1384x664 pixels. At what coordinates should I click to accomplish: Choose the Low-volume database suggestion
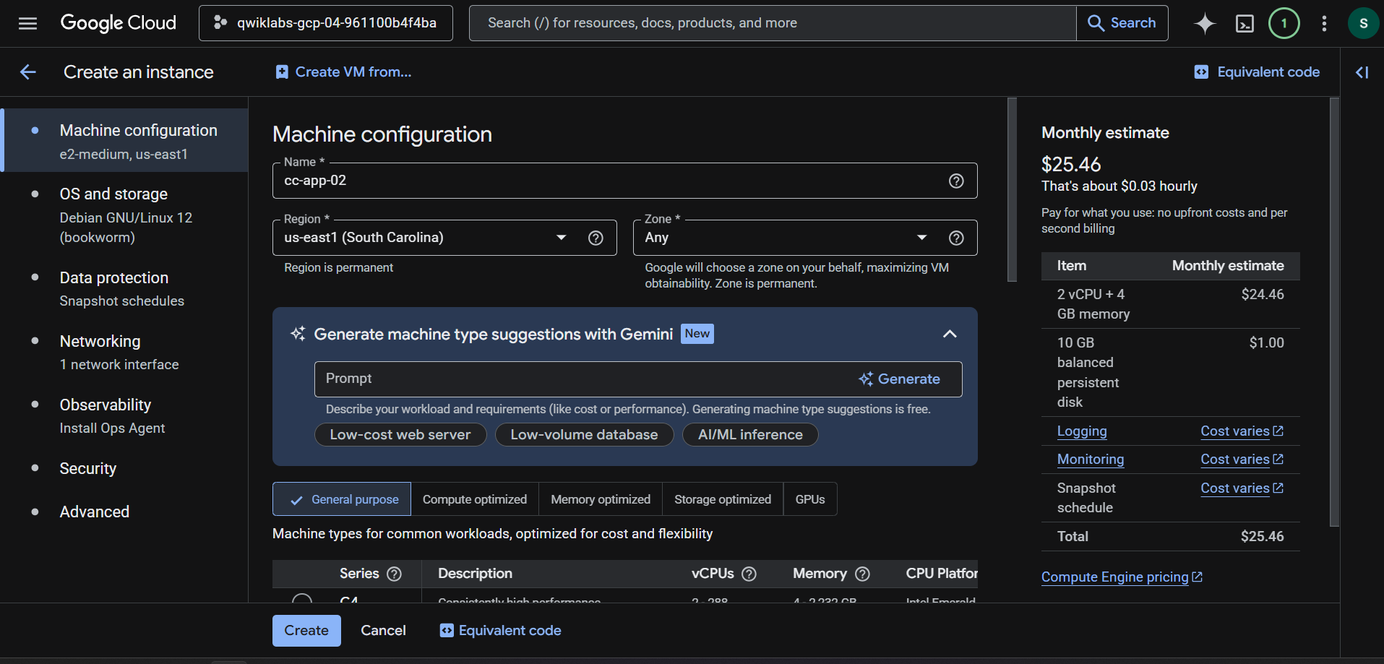click(584, 435)
